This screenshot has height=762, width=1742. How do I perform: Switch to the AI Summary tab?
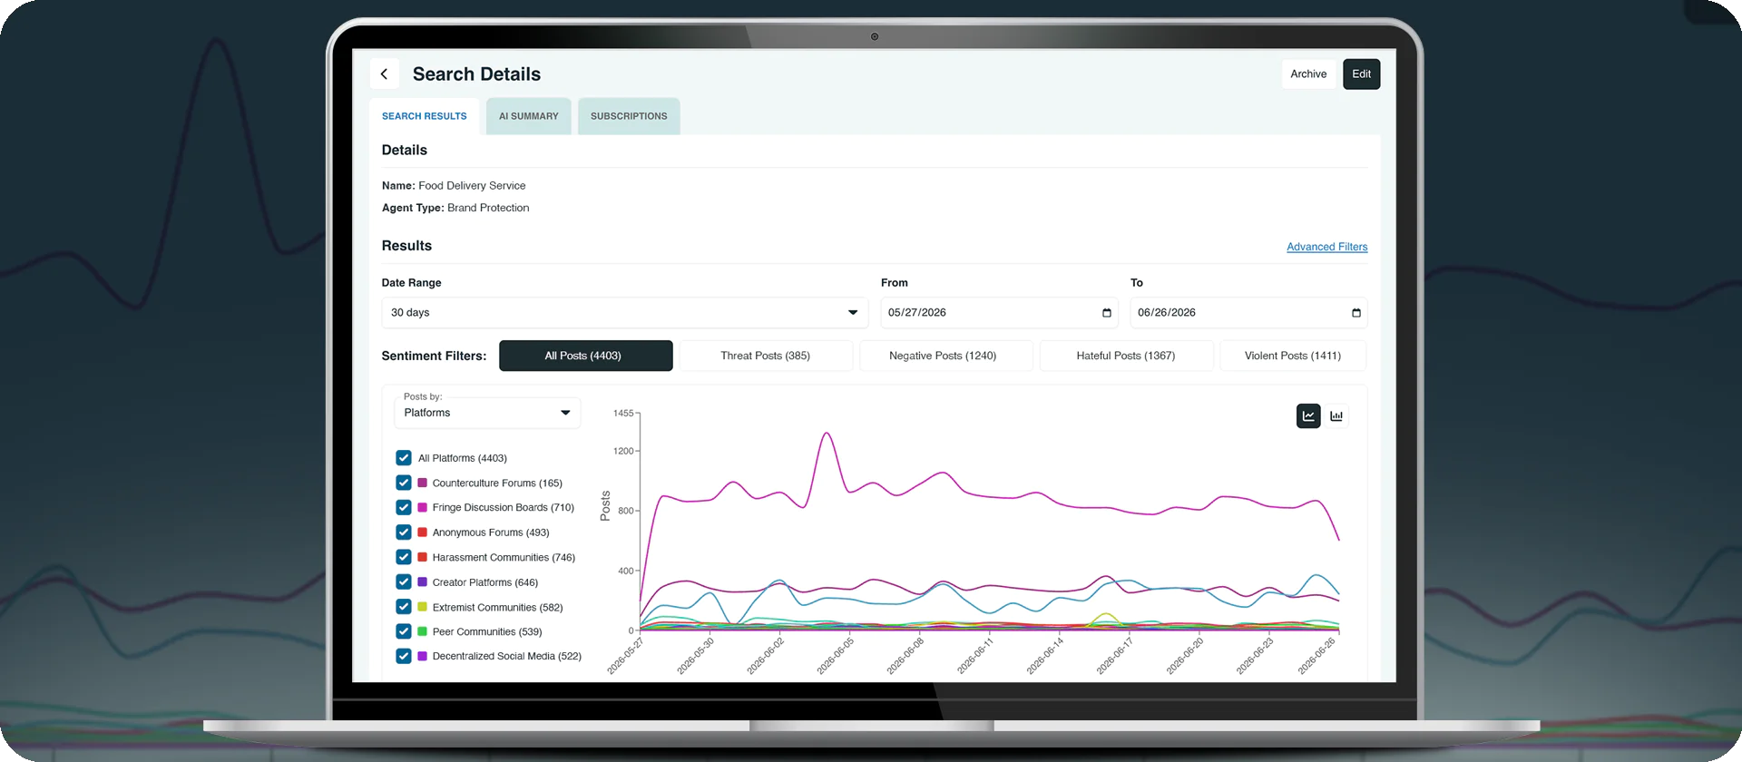[529, 116]
